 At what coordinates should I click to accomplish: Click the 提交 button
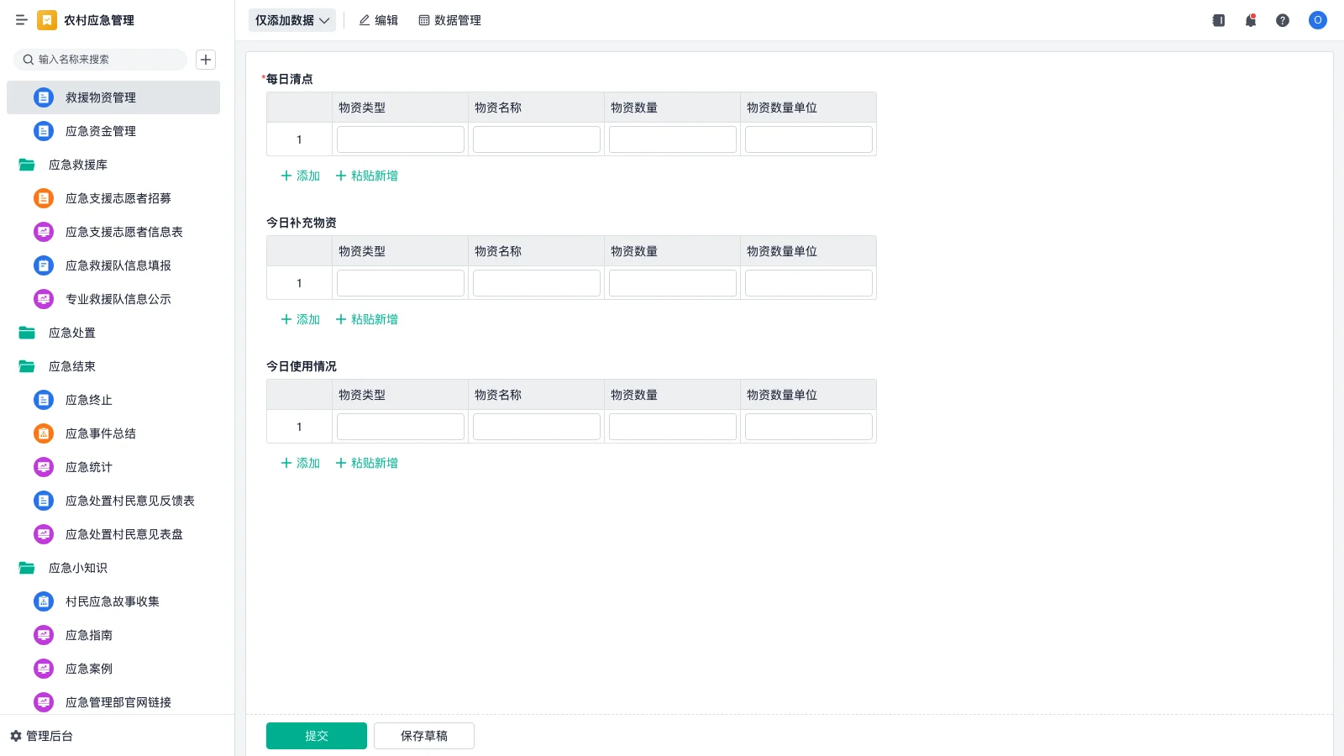pyautogui.click(x=317, y=736)
